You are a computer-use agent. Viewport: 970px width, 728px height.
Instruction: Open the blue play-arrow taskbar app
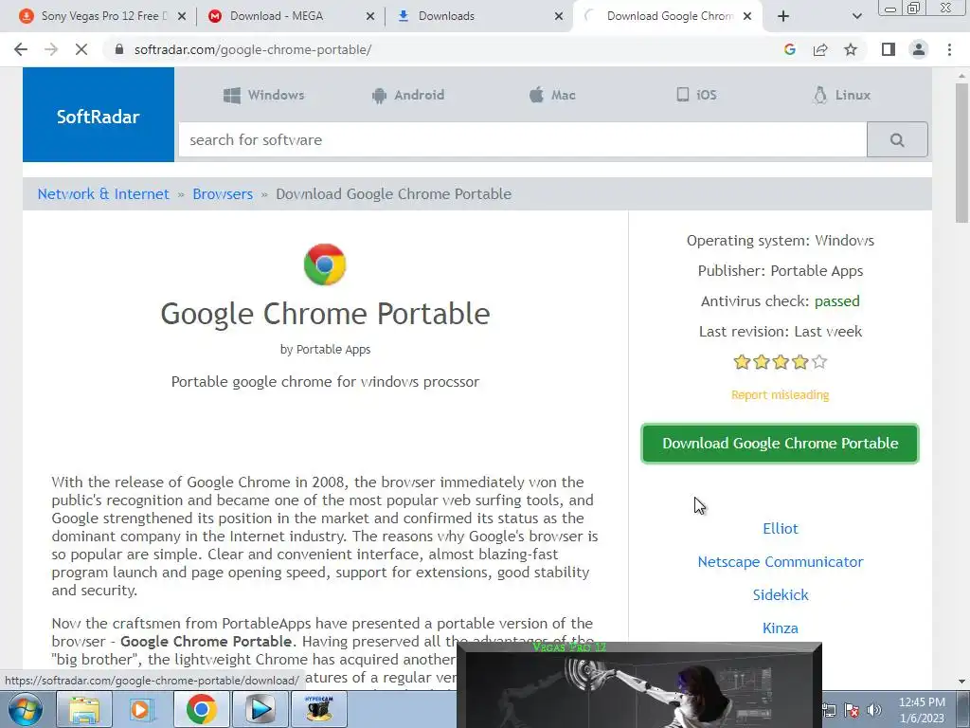click(260, 709)
